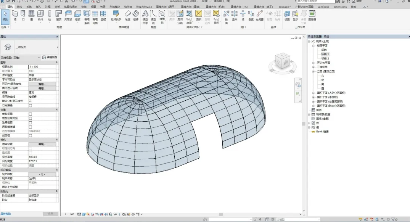Click the 编辑类型 button
This screenshot has width=410, height=222.
[x=50, y=57]
